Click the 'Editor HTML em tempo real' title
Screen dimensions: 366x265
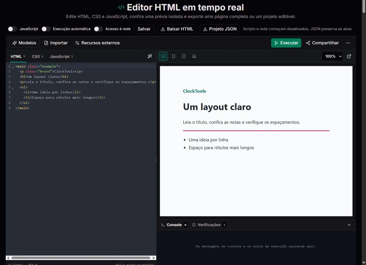point(185,7)
